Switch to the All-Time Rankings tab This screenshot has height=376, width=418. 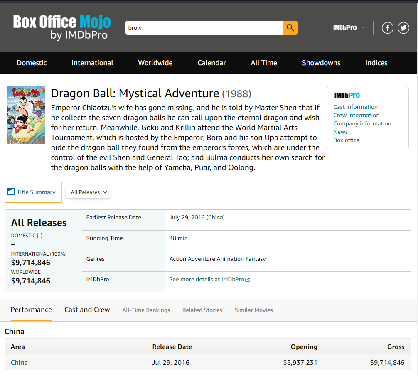146,310
